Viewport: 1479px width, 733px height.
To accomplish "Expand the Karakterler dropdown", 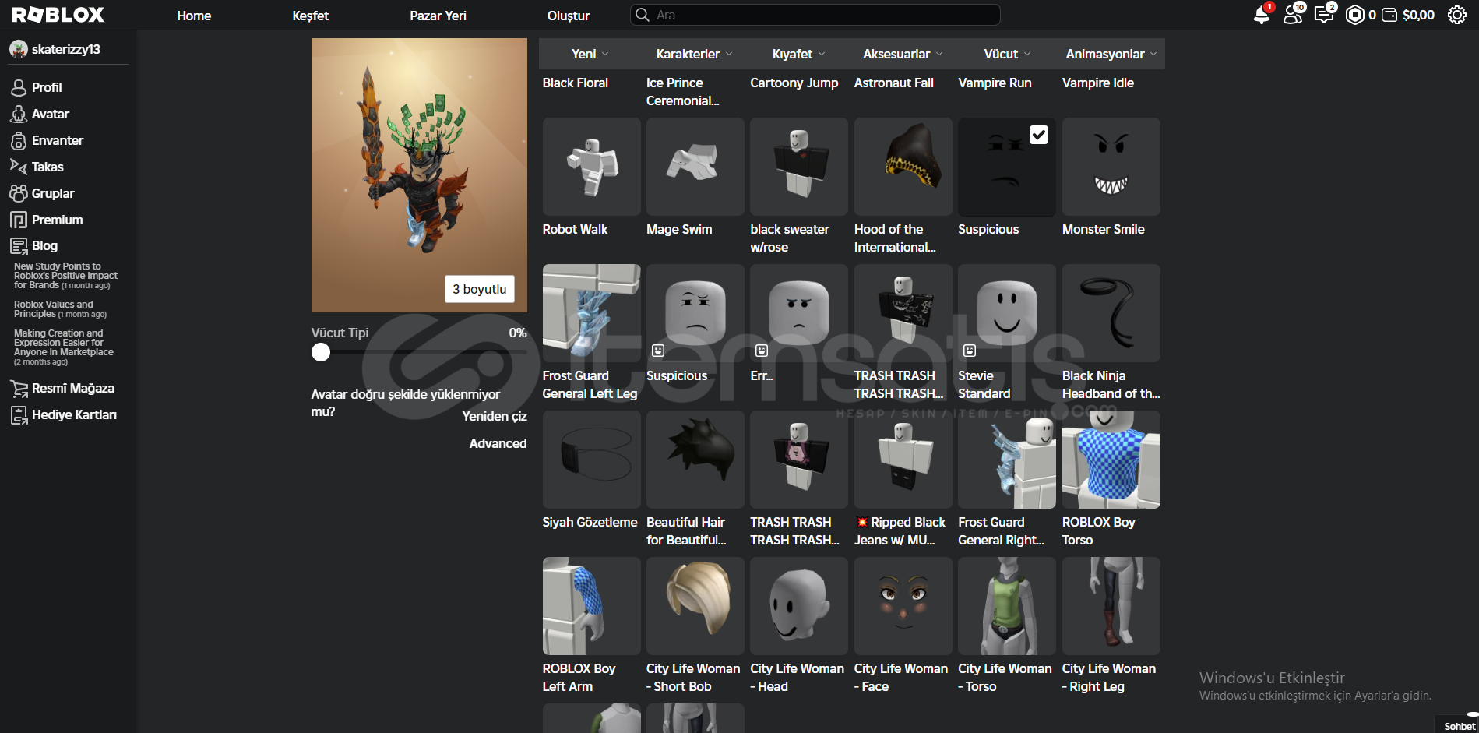I will click(x=695, y=54).
